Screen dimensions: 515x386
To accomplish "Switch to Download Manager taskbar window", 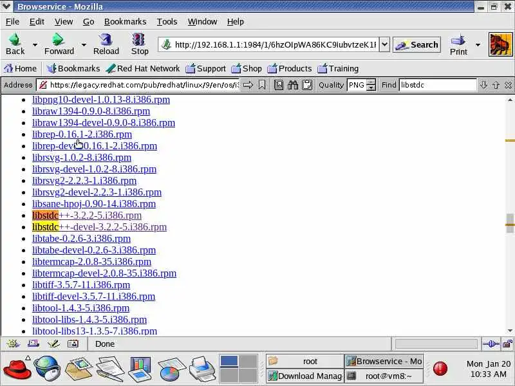I will pyautogui.click(x=304, y=376).
